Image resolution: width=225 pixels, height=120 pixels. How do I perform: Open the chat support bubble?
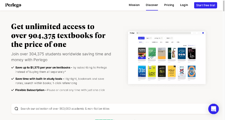pos(214,109)
